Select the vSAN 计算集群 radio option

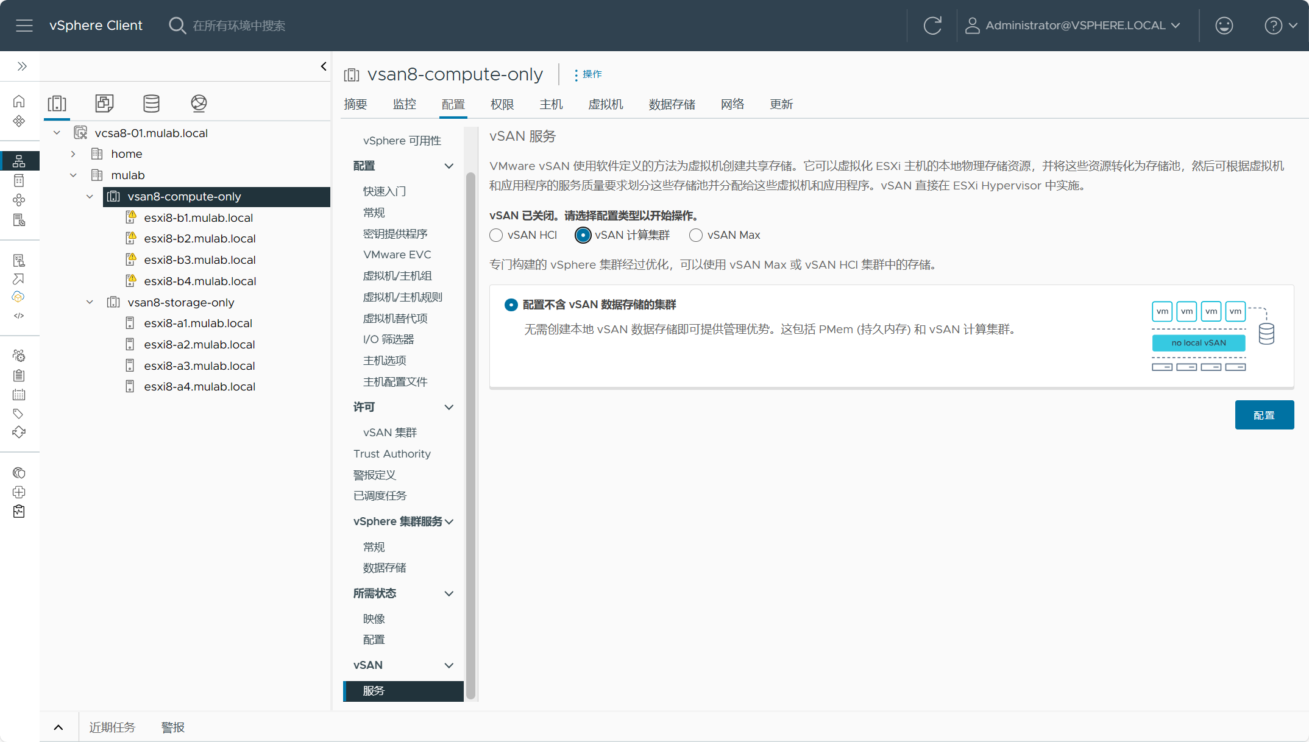tap(583, 235)
